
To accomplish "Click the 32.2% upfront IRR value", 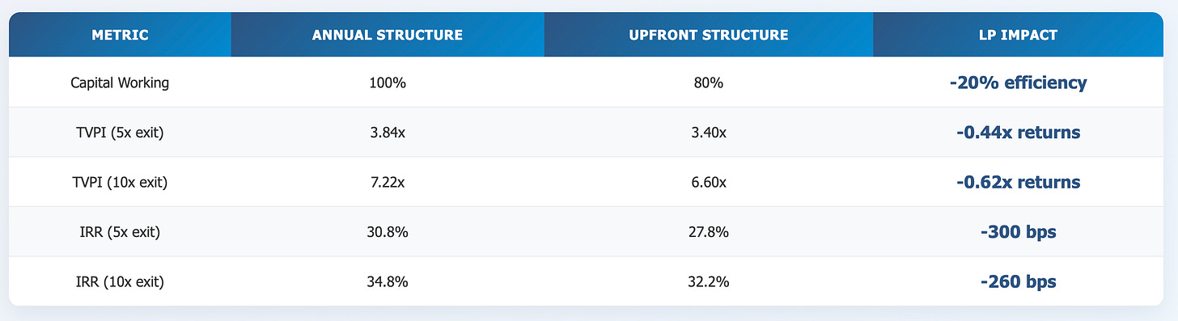I will [x=709, y=281].
